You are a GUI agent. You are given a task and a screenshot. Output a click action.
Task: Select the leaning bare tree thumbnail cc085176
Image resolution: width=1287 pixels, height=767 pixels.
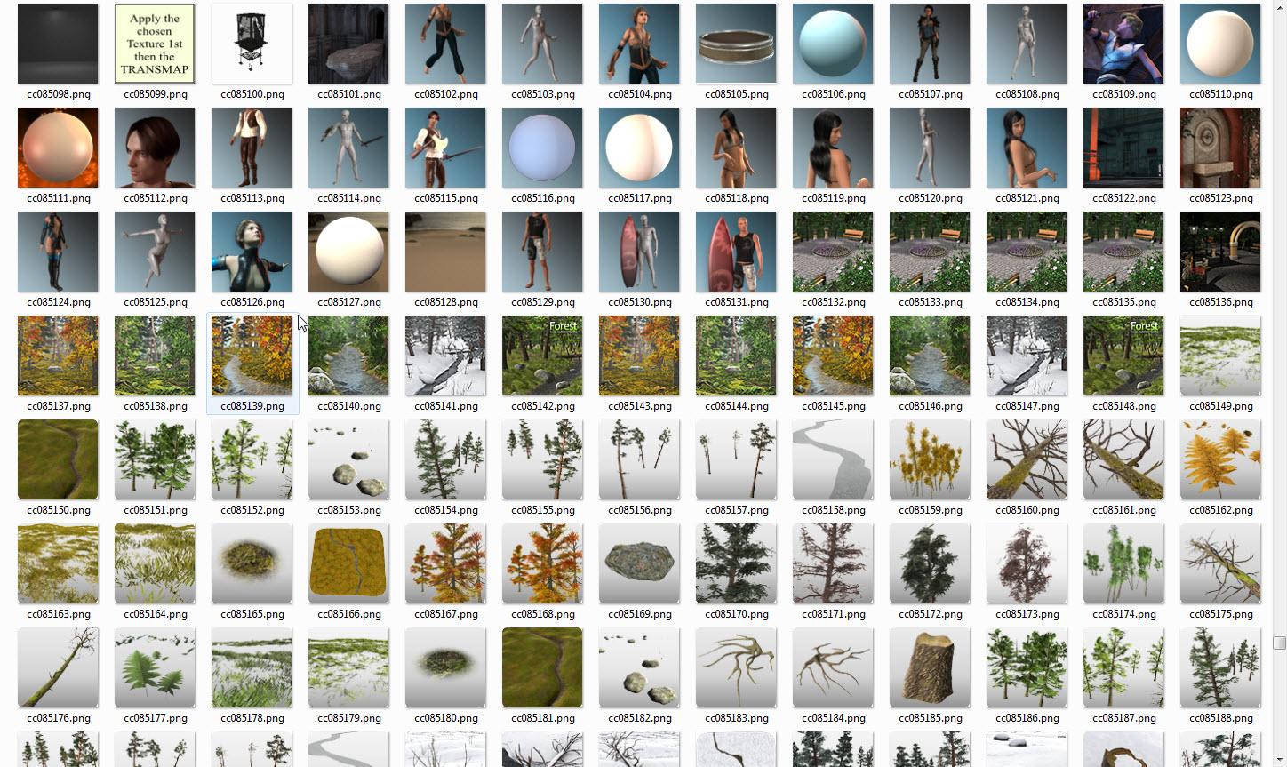[58, 667]
